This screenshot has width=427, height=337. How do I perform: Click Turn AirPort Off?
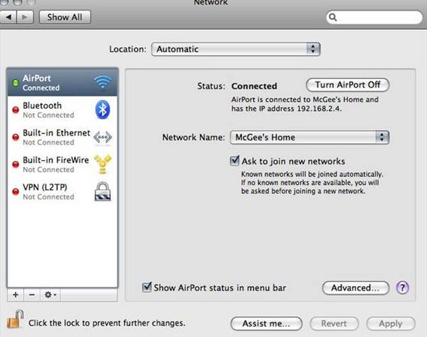pos(348,85)
